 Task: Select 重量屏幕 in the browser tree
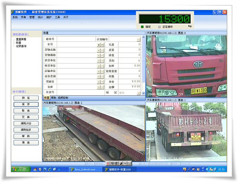(x=21, y=39)
